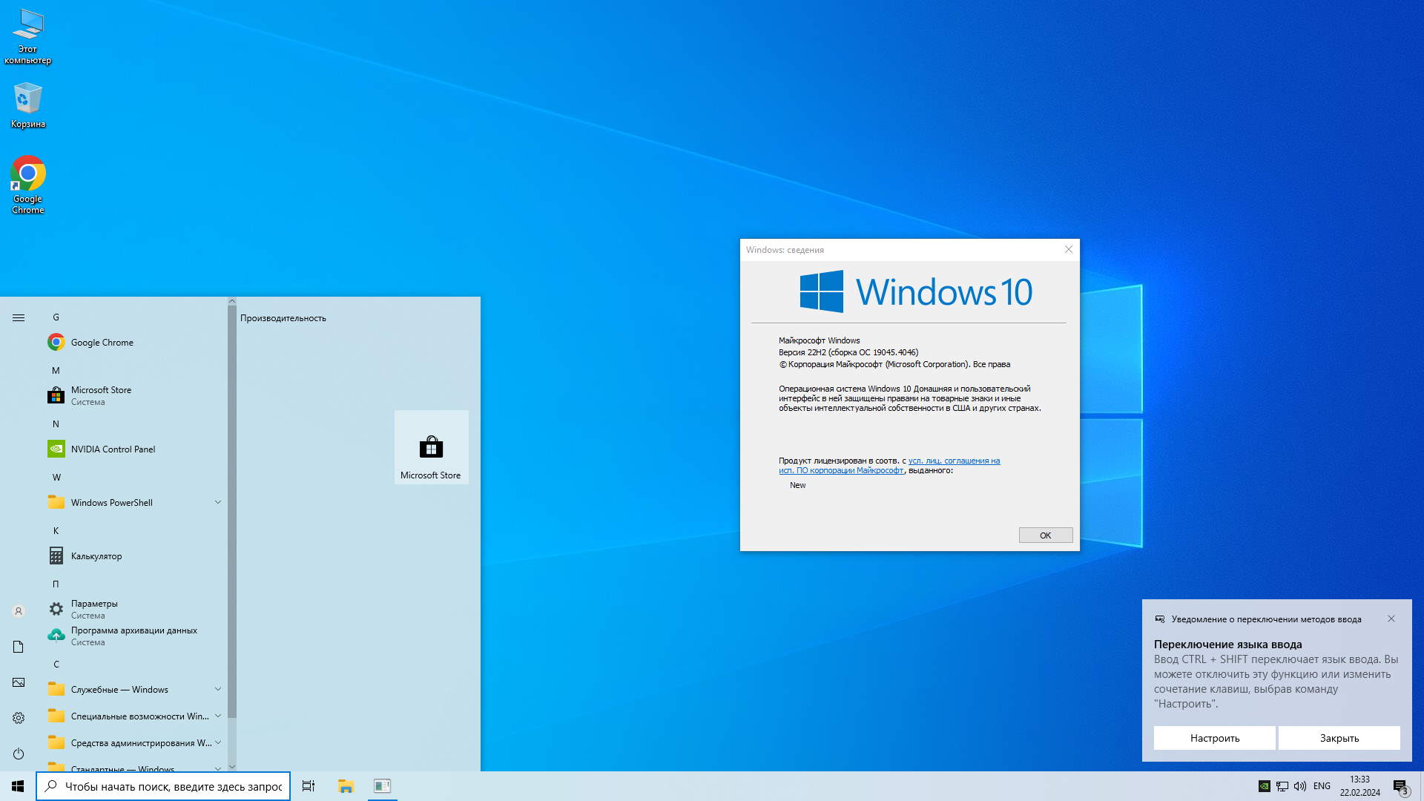Open the Microsoft license terms link
Screen dimensions: 1424x801
point(954,461)
